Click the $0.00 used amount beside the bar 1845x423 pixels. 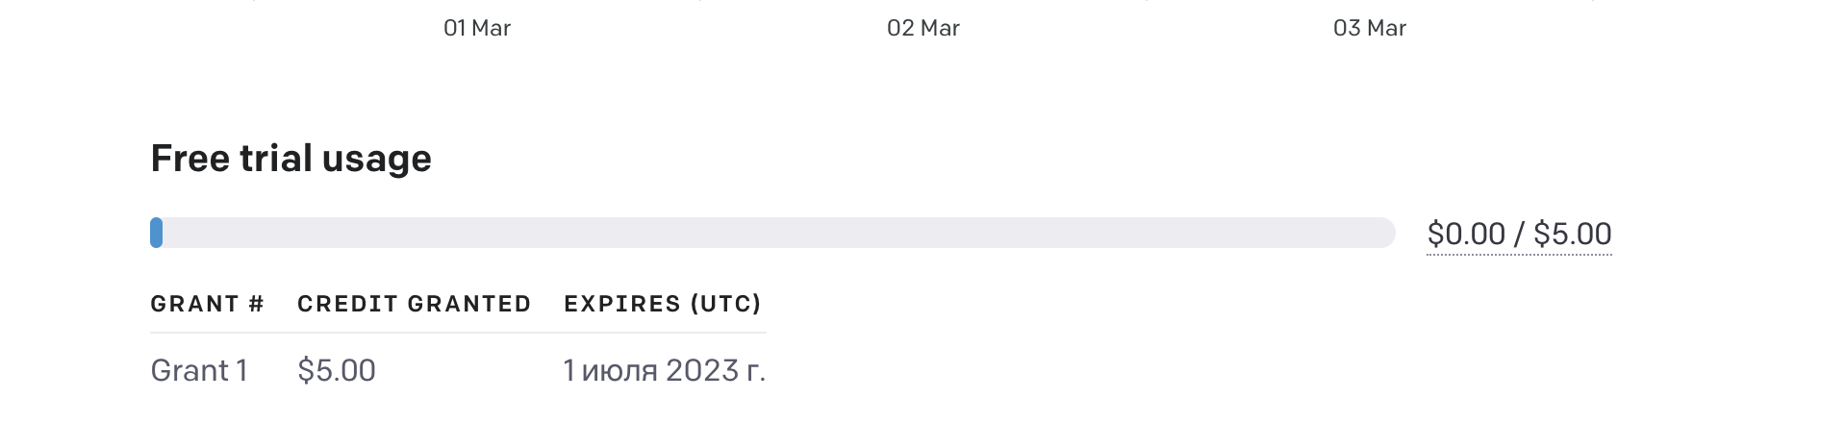click(x=1465, y=234)
